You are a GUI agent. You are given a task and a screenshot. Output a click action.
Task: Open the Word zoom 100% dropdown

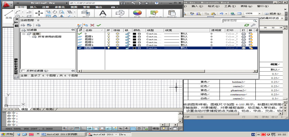pyautogui.click(x=259, y=14)
